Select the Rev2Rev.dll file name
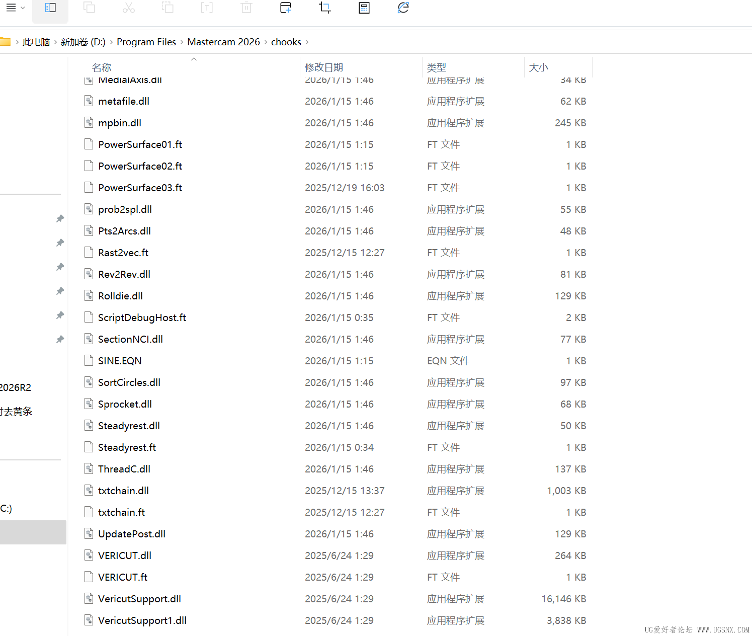The width and height of the screenshot is (752, 636). [124, 274]
